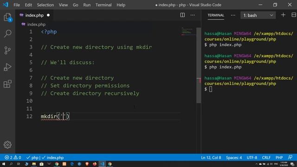Select the index.php editor tab
Screen dimensions: 297x167
click(x=34, y=15)
